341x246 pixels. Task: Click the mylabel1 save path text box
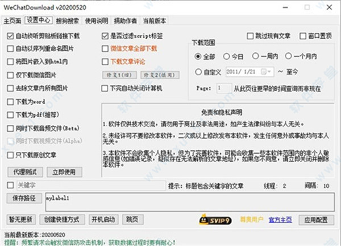point(190,202)
